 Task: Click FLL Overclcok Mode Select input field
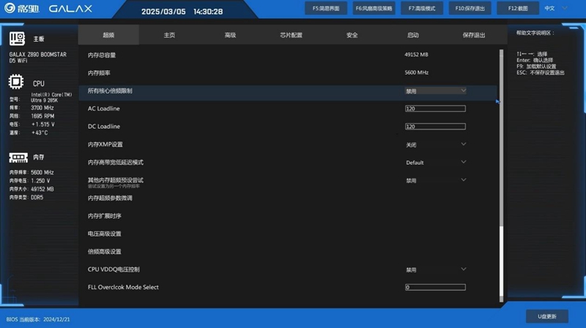point(435,287)
